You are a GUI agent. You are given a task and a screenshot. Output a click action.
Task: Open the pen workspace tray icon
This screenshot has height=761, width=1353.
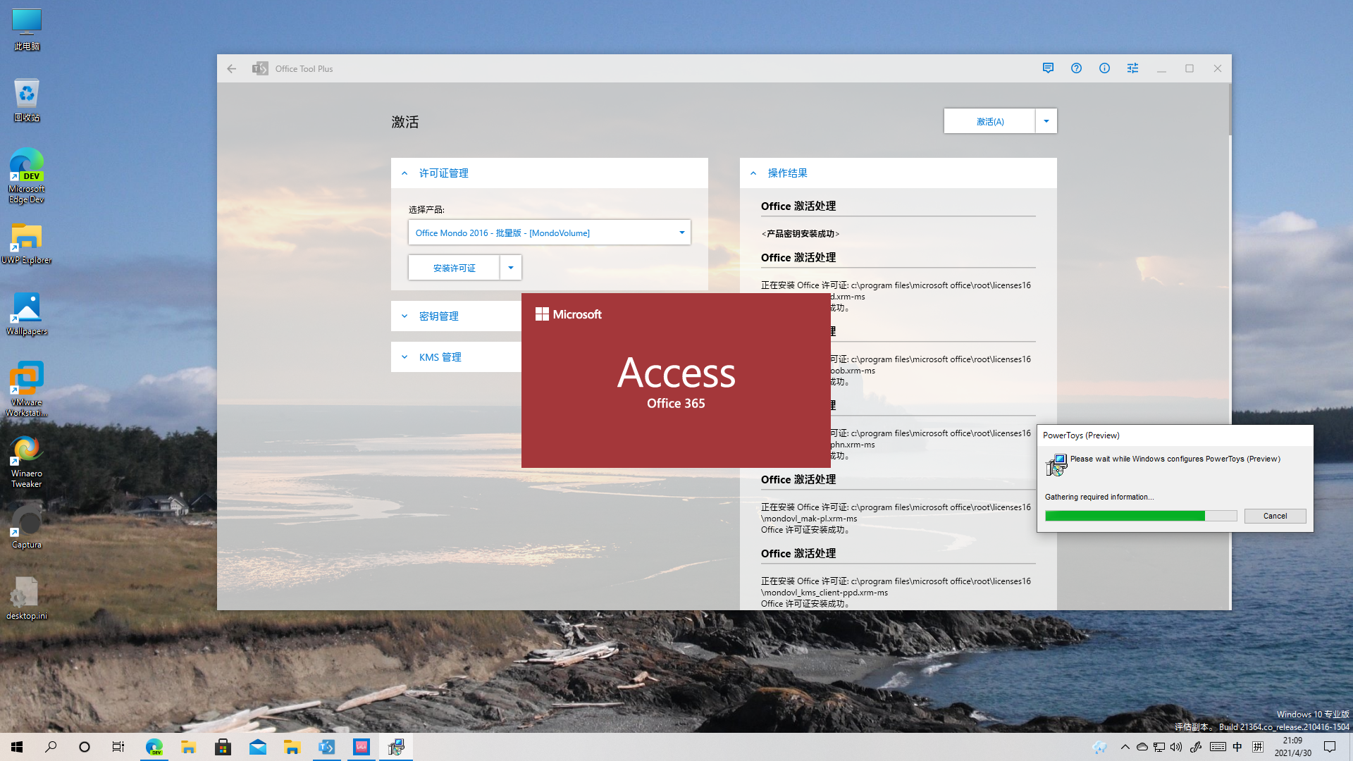pos(1196,747)
